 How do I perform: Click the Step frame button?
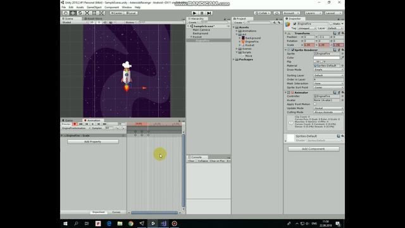click(209, 13)
